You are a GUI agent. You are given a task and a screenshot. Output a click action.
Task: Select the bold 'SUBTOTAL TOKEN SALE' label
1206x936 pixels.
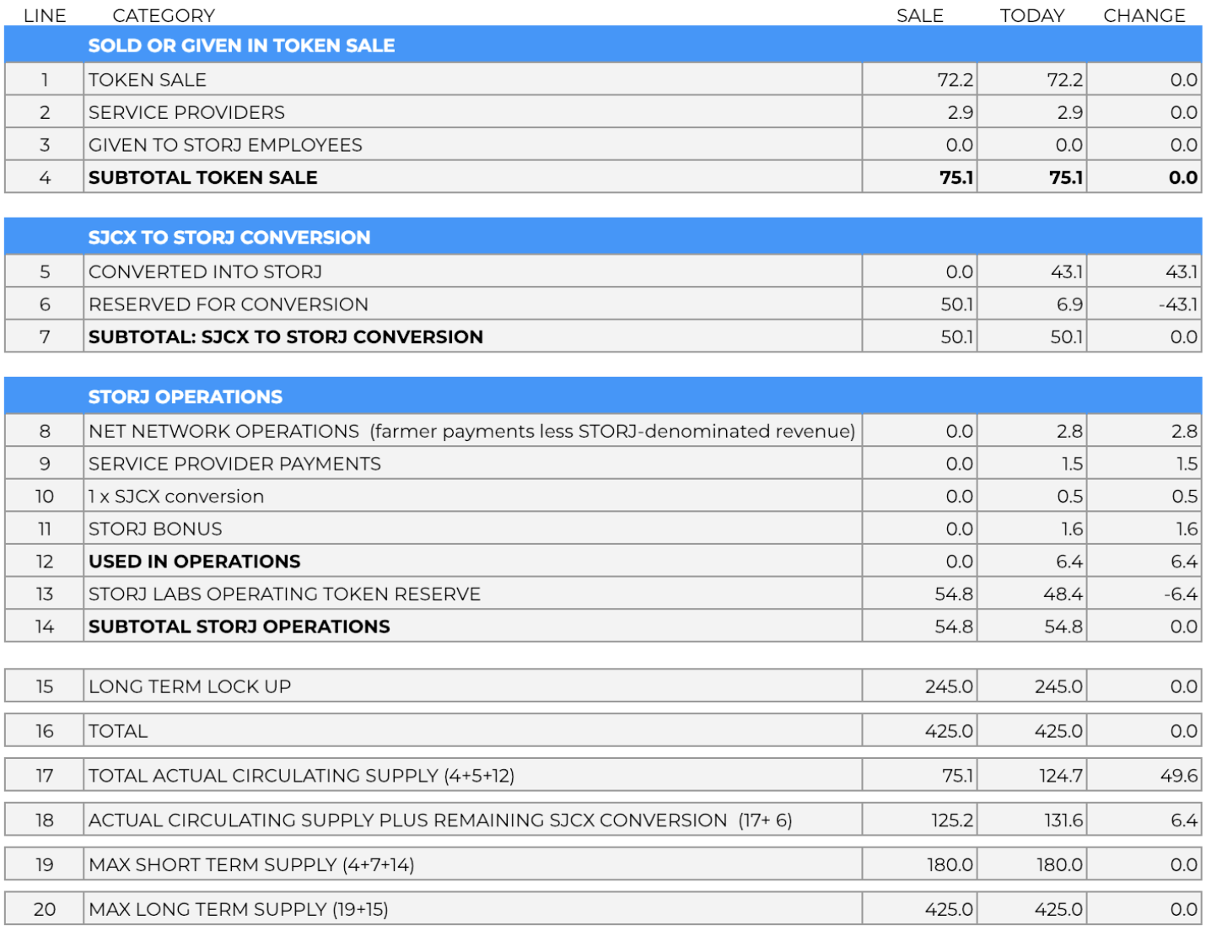pos(203,178)
